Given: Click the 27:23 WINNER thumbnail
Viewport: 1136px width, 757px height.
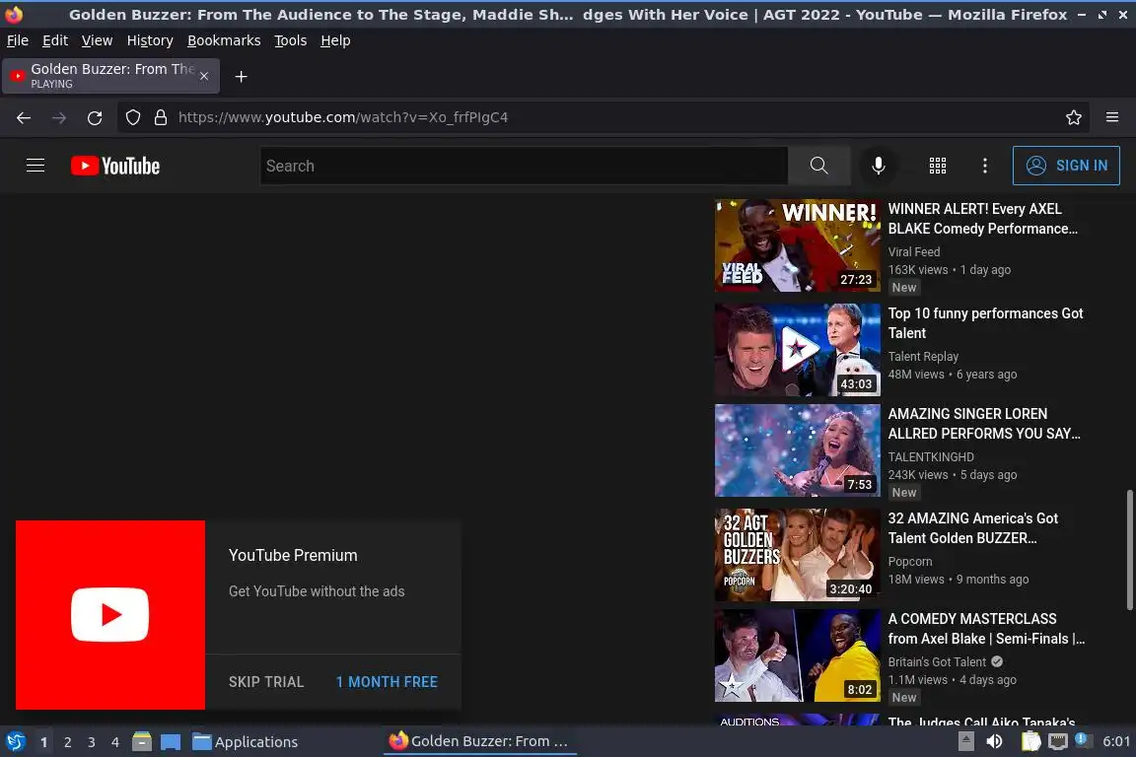Looking at the screenshot, I should (x=798, y=245).
